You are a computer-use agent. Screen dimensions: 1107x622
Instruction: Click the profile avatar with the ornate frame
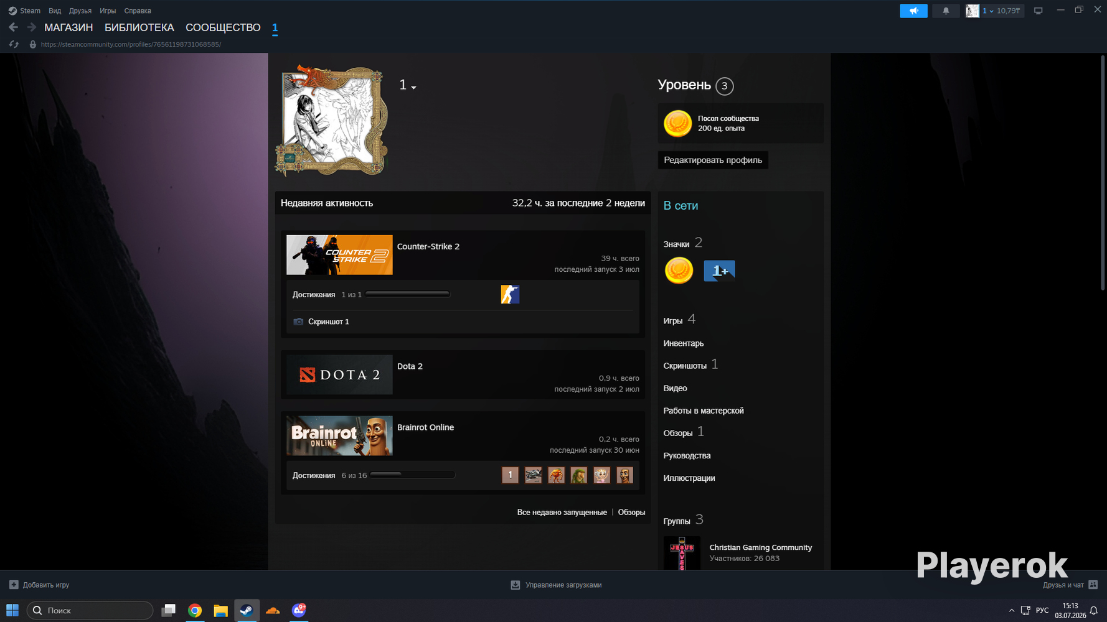click(x=331, y=121)
